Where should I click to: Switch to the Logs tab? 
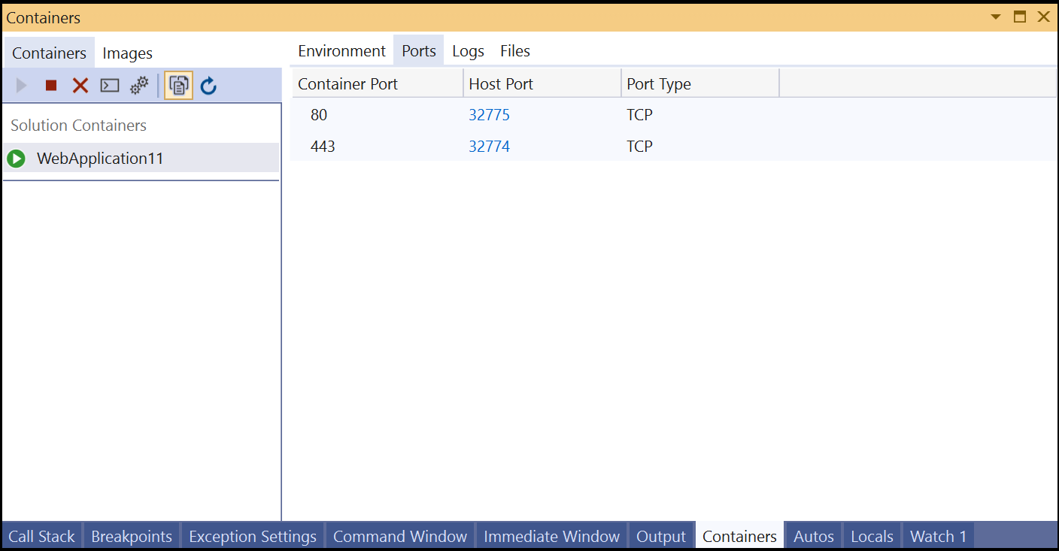coord(468,50)
